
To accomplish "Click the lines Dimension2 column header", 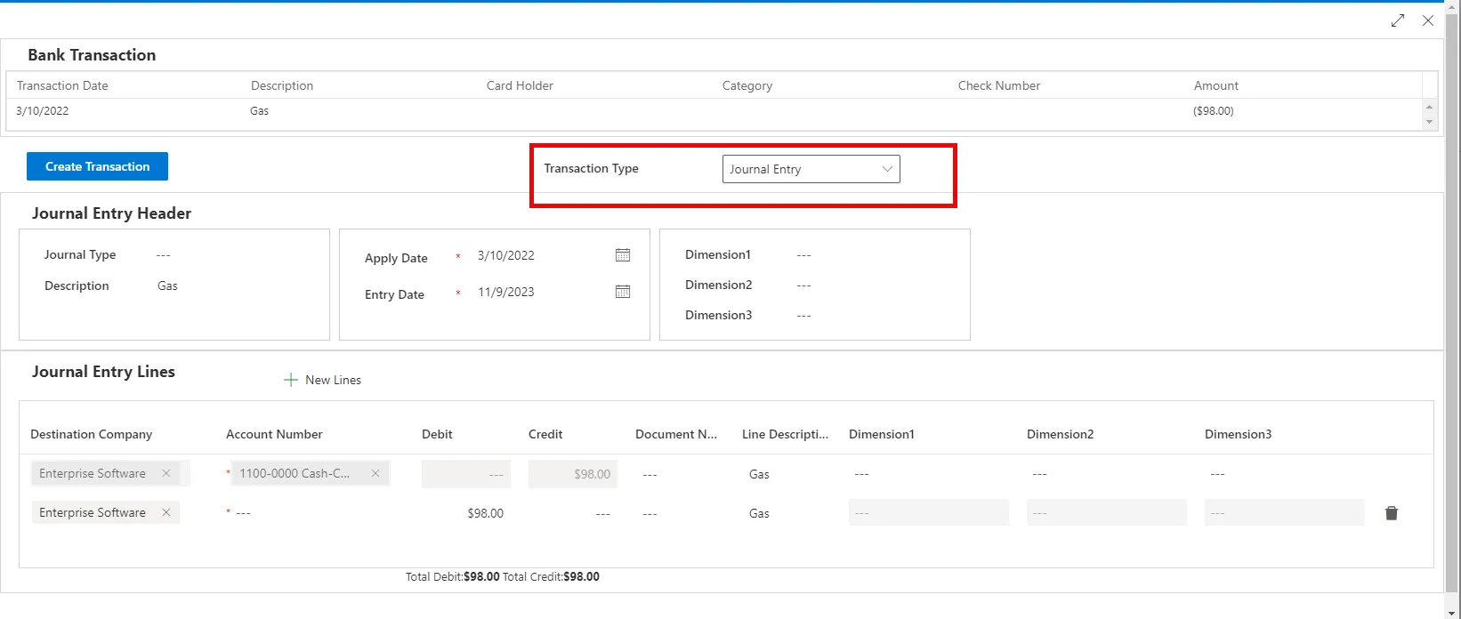I will click(x=1061, y=434).
